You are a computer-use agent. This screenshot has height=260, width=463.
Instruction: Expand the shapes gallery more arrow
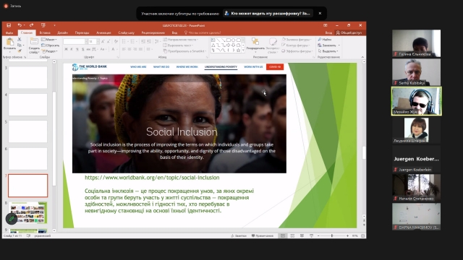pos(243,51)
